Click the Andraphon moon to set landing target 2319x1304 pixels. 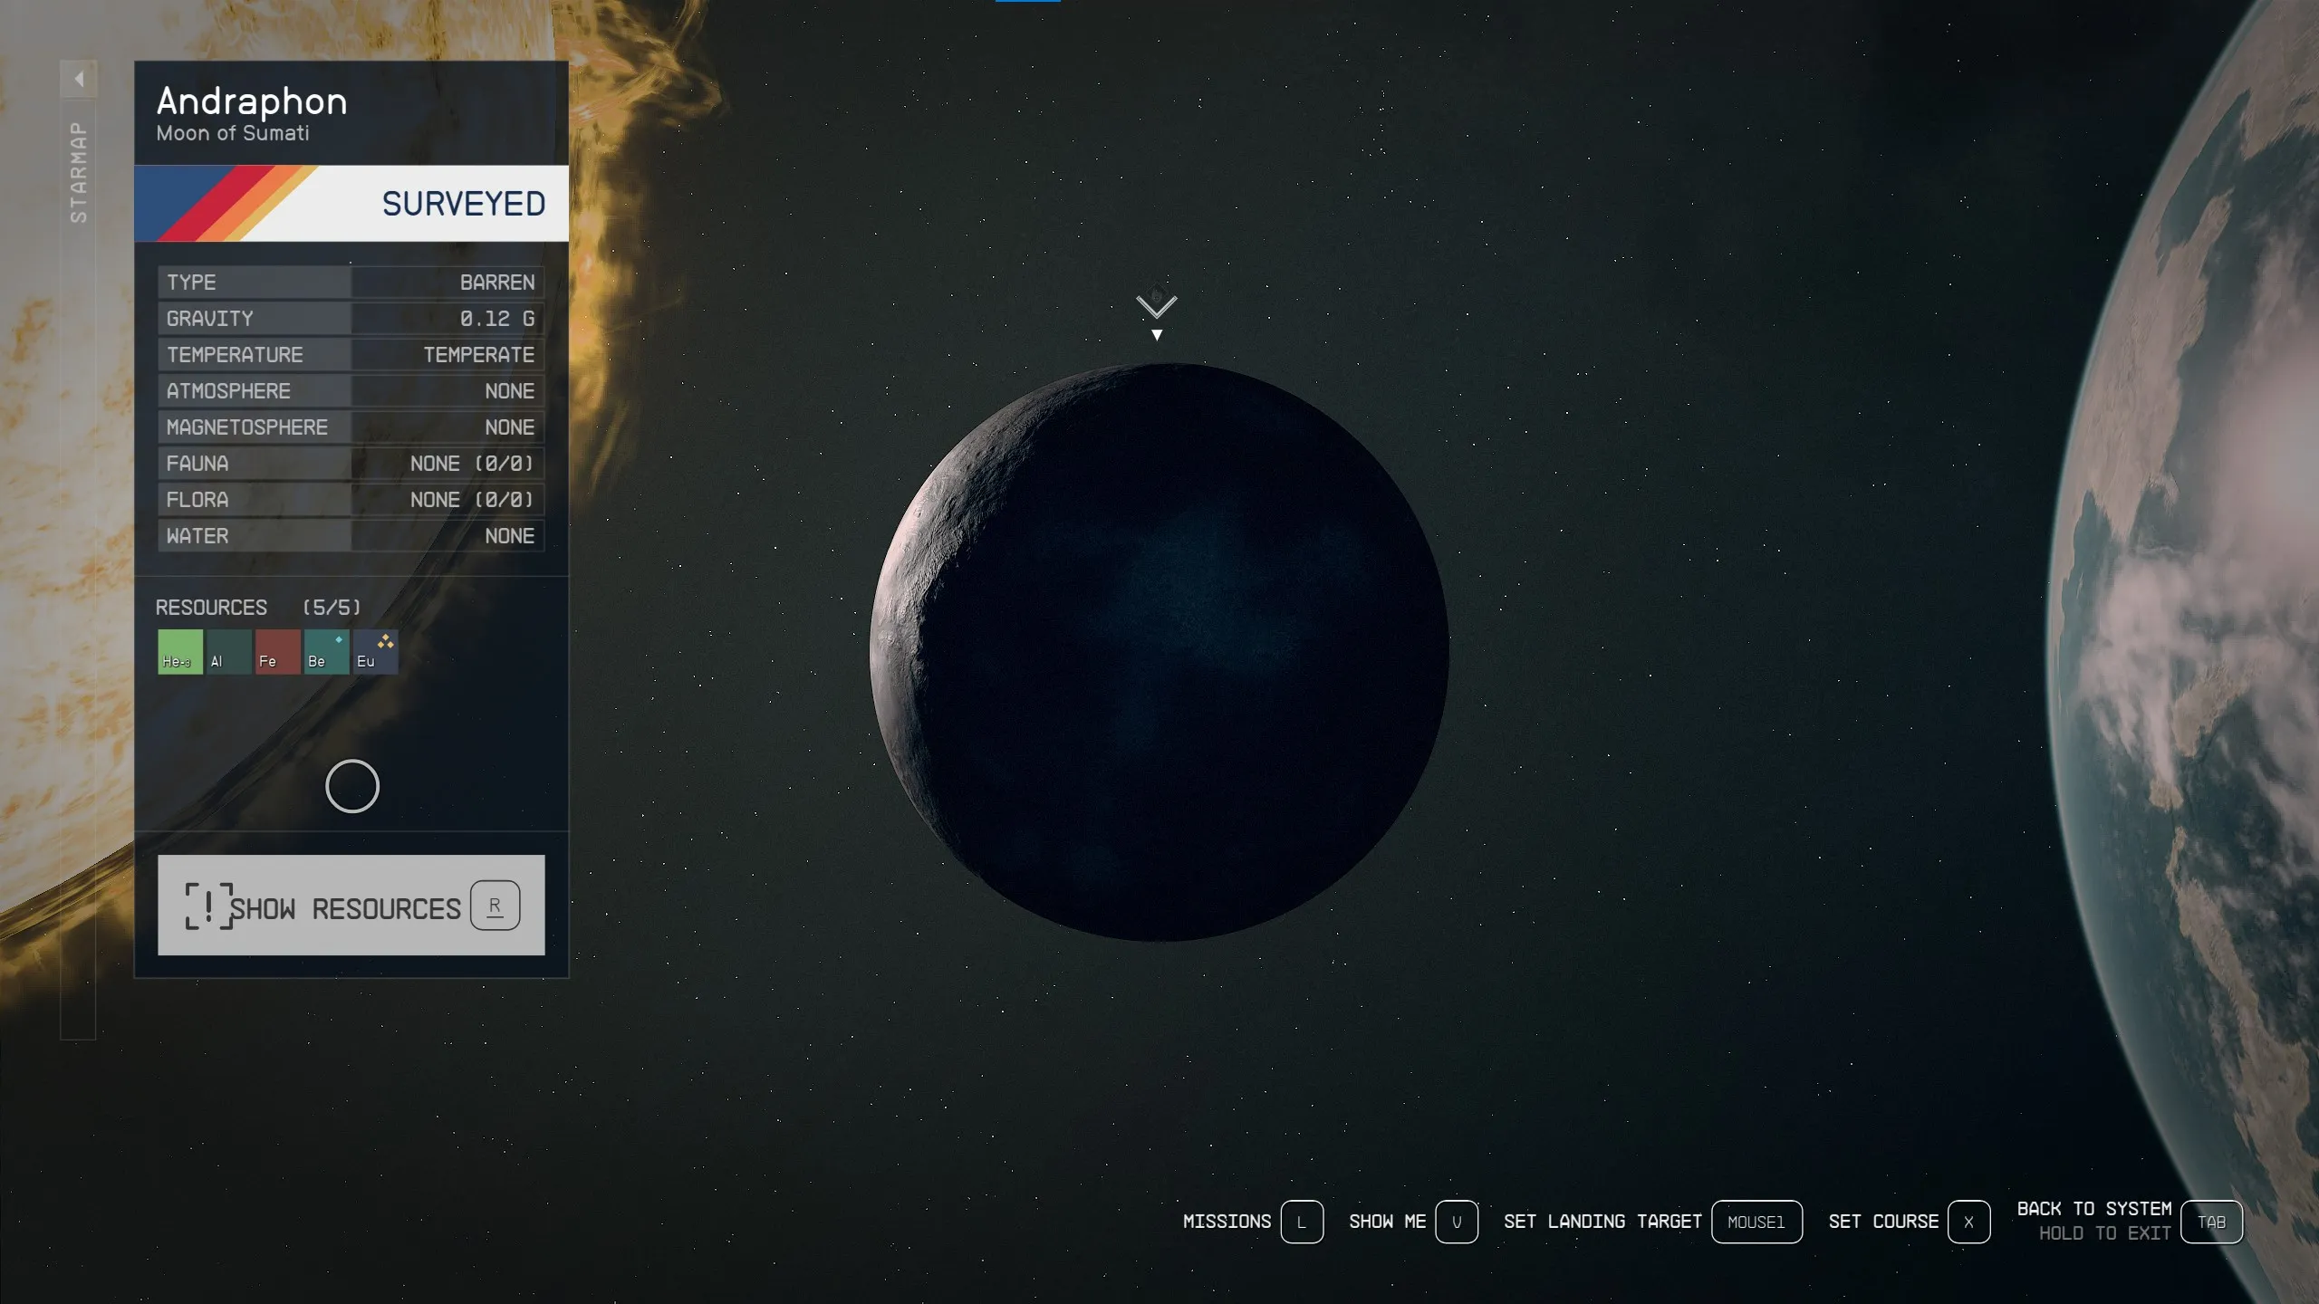tap(1159, 652)
